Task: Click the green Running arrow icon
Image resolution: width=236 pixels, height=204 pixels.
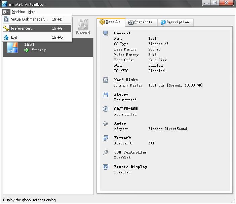Action: (x=27, y=50)
